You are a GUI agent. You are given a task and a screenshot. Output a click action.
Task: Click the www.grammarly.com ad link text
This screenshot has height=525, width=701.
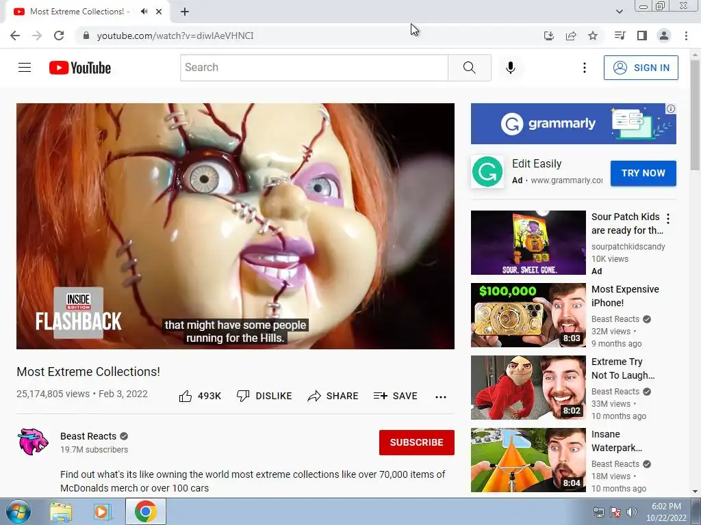click(x=566, y=180)
